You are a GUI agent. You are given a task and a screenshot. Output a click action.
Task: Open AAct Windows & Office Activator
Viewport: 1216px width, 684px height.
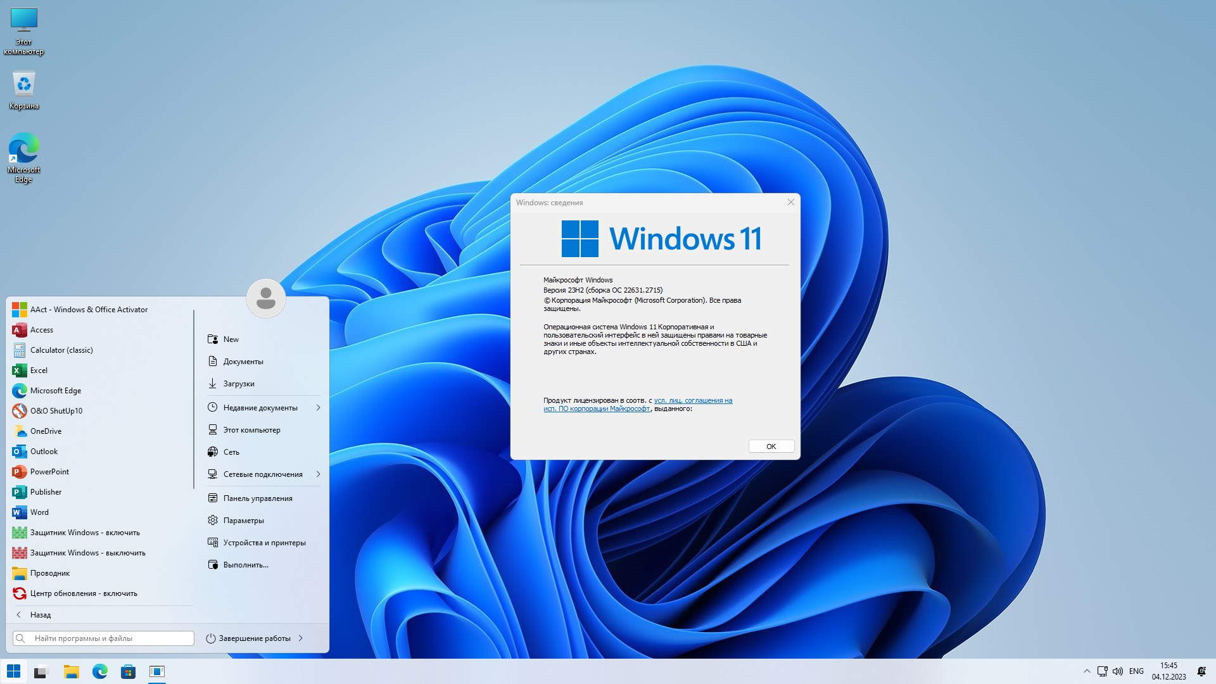tap(88, 310)
